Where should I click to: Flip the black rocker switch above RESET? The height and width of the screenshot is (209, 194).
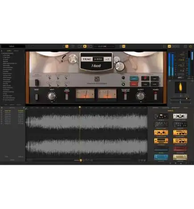click(37, 83)
